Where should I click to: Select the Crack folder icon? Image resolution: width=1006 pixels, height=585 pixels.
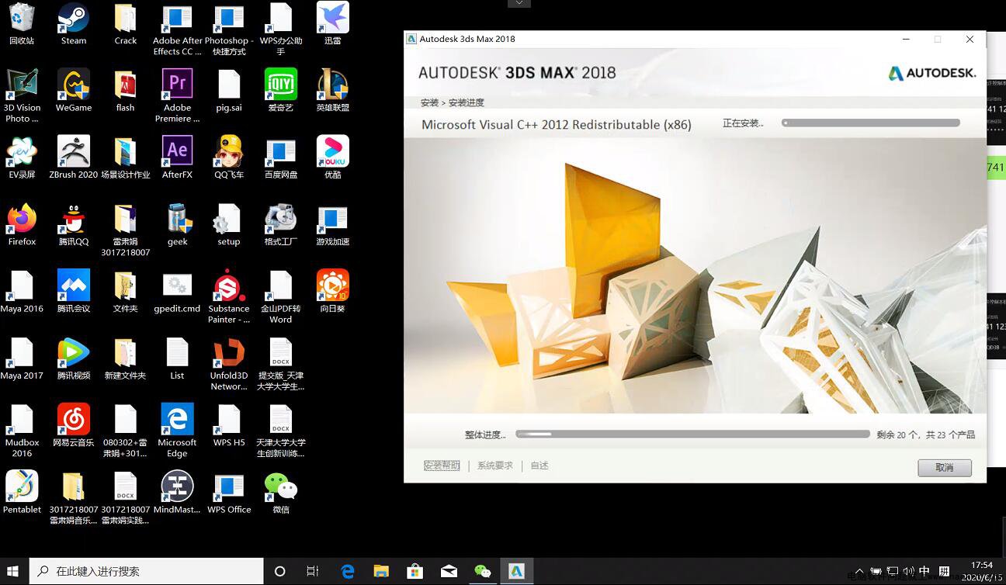click(x=125, y=24)
